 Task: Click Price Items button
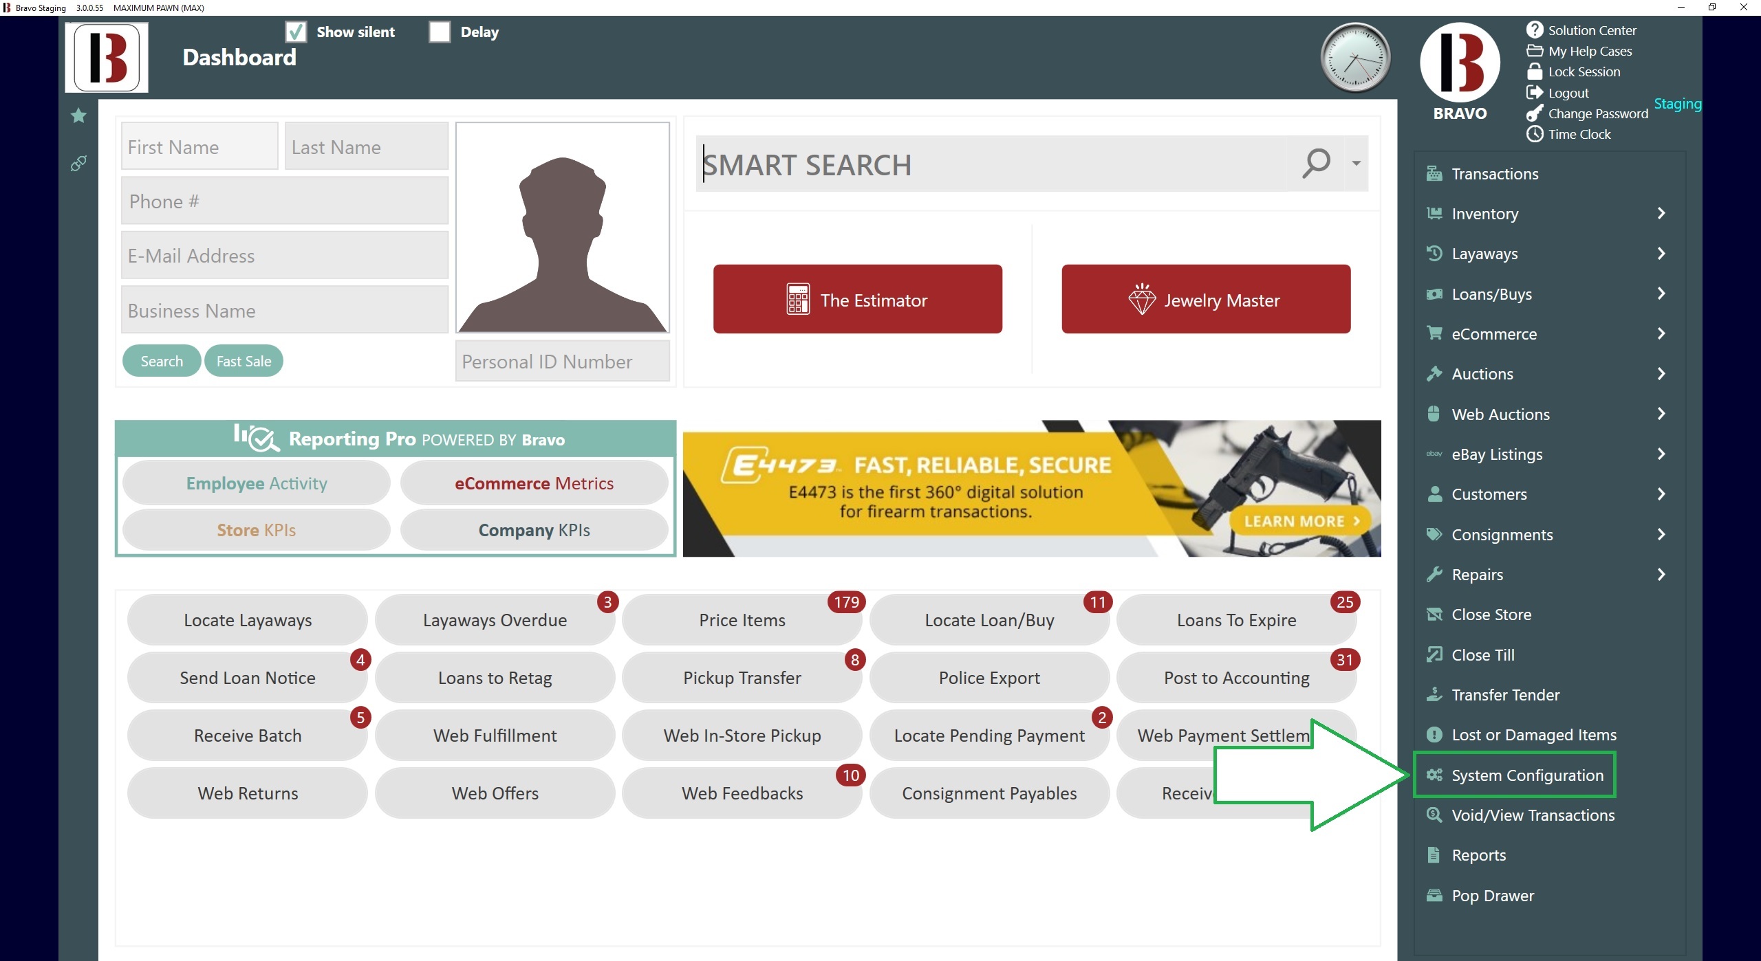(x=742, y=619)
